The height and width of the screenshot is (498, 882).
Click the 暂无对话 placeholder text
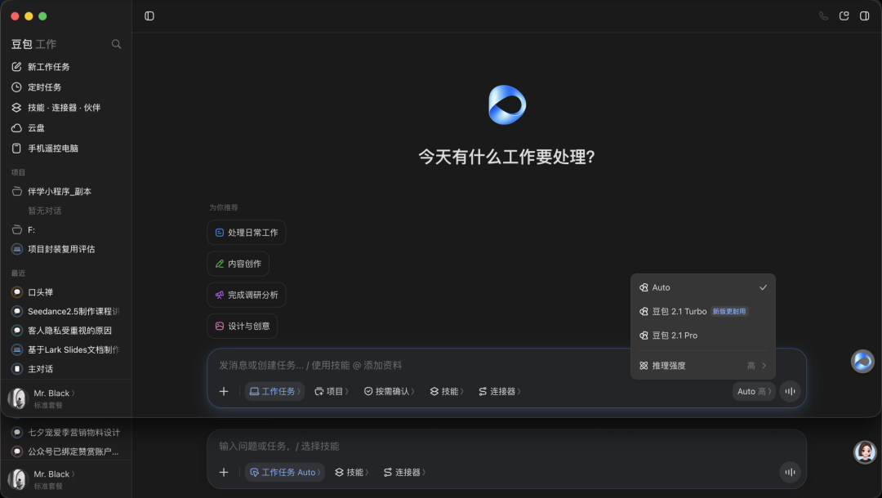pos(44,211)
